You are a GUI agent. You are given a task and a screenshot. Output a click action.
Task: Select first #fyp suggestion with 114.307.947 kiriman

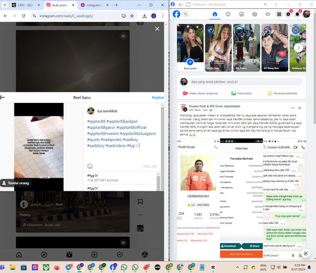click(x=120, y=178)
